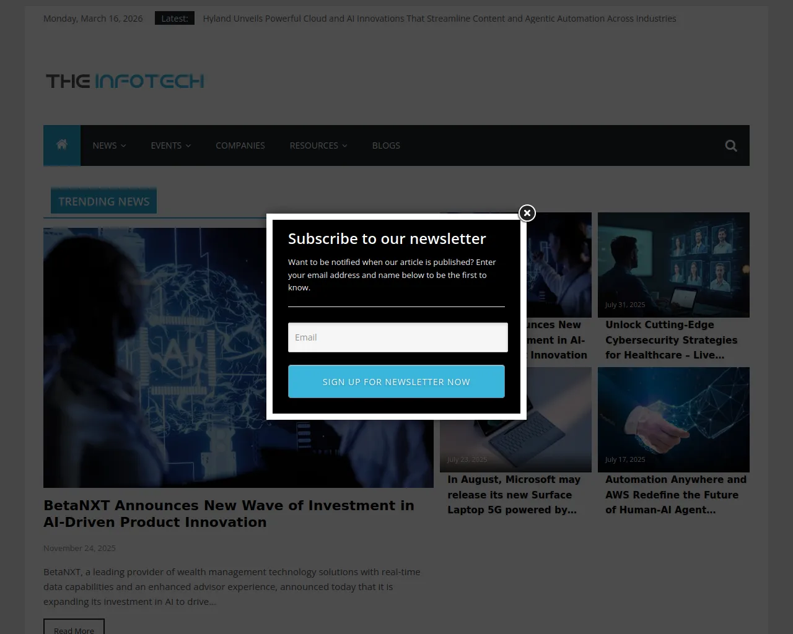The height and width of the screenshot is (634, 793).
Task: Click the BetaNXT article excerpt text
Action: tap(232, 587)
